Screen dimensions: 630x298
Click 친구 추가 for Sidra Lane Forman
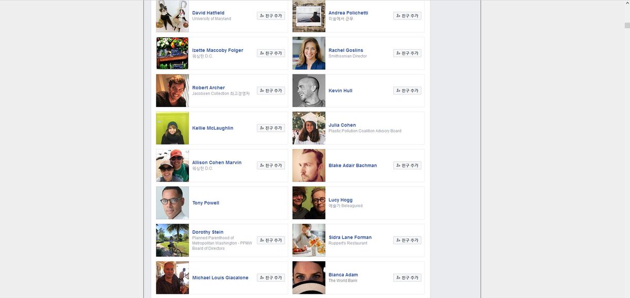[x=407, y=240]
